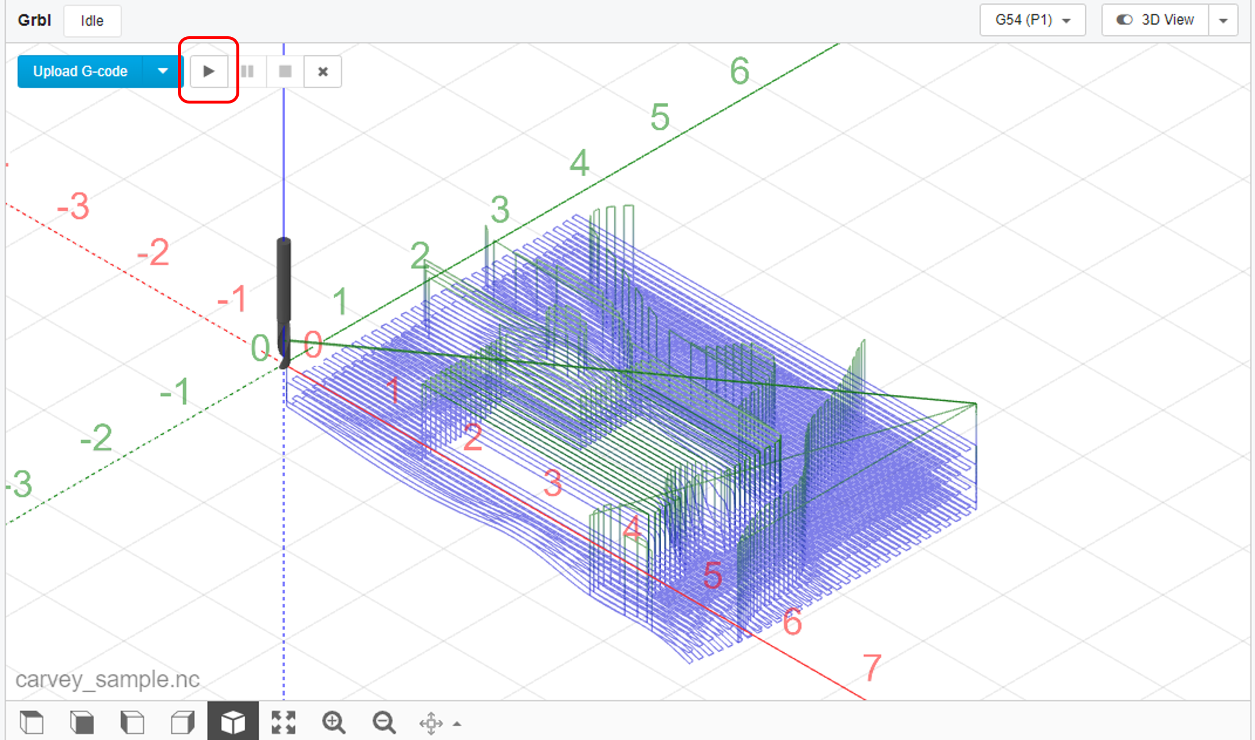Viewport: 1255px width, 740px height.
Task: Zoom in on the visualizer
Action: (333, 722)
